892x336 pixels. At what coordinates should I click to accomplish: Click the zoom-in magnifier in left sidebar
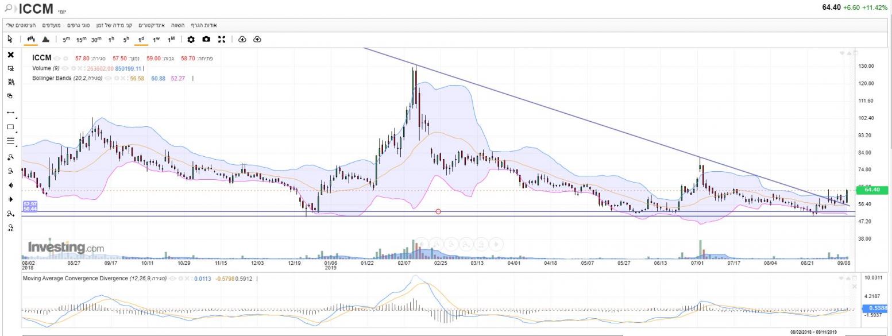[10, 157]
